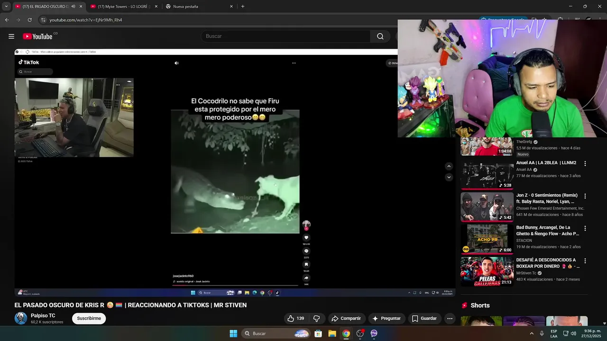Click TikTok comment bubble icon in video

[x=306, y=251]
